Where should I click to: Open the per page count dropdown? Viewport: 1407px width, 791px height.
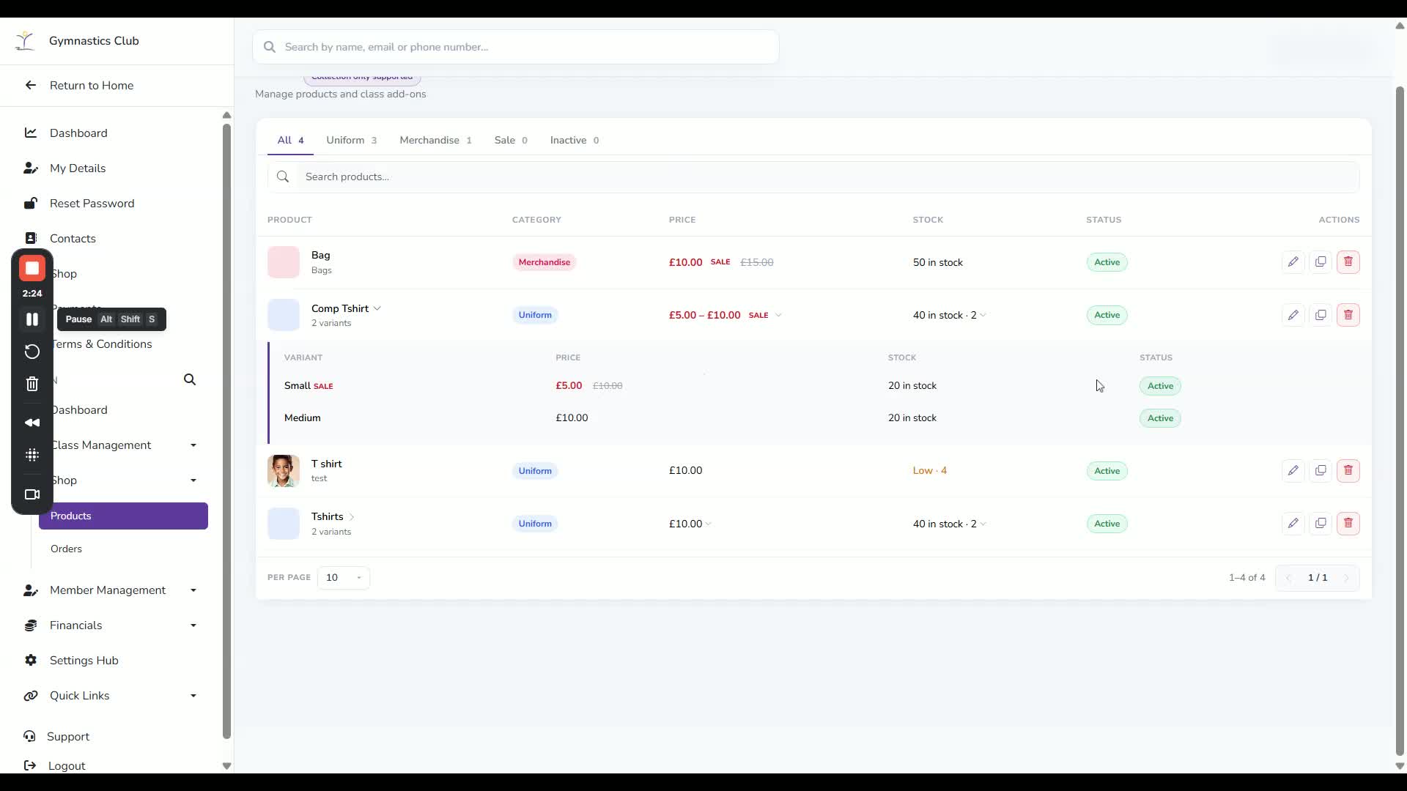[343, 577]
